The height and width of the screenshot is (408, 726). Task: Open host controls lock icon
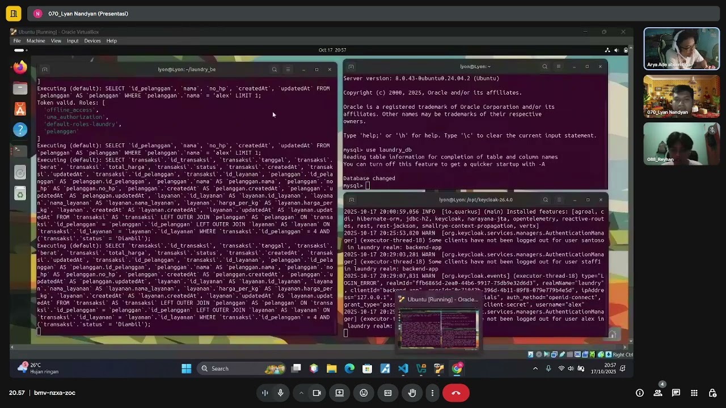tap(712, 393)
